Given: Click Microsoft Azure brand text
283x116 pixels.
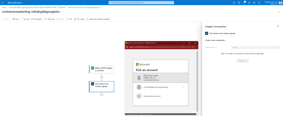Looking at the screenshot, I should click(15, 2).
